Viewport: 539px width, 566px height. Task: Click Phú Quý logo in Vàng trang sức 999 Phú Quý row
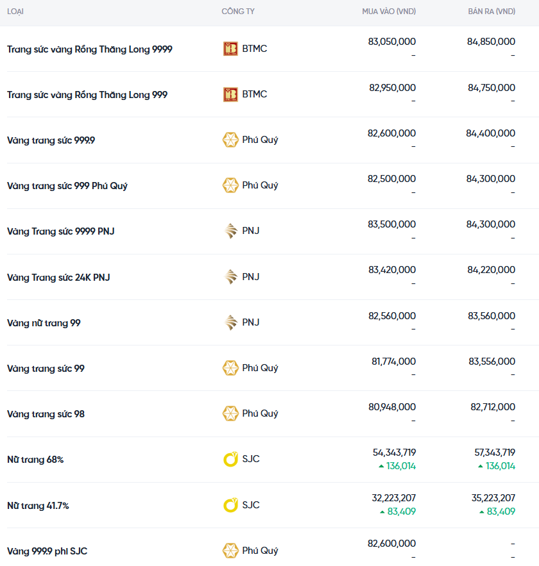click(x=230, y=185)
